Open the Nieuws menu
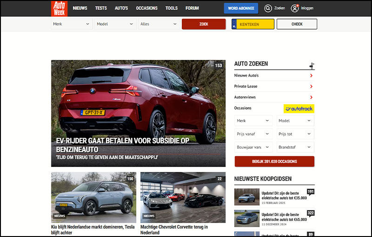372x237 pixels. pyautogui.click(x=80, y=8)
